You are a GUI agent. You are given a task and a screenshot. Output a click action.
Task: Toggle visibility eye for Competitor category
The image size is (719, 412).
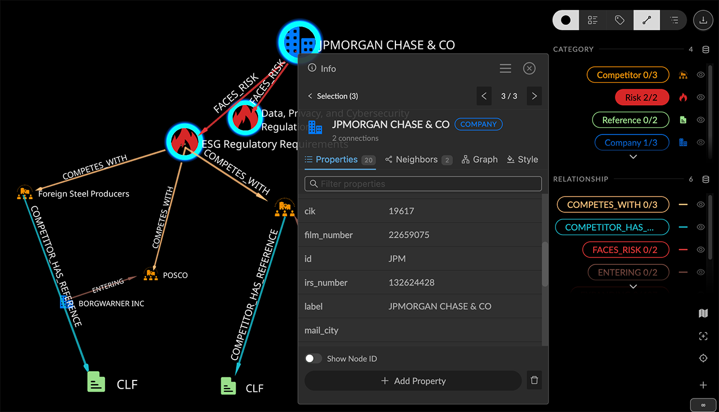[701, 75]
